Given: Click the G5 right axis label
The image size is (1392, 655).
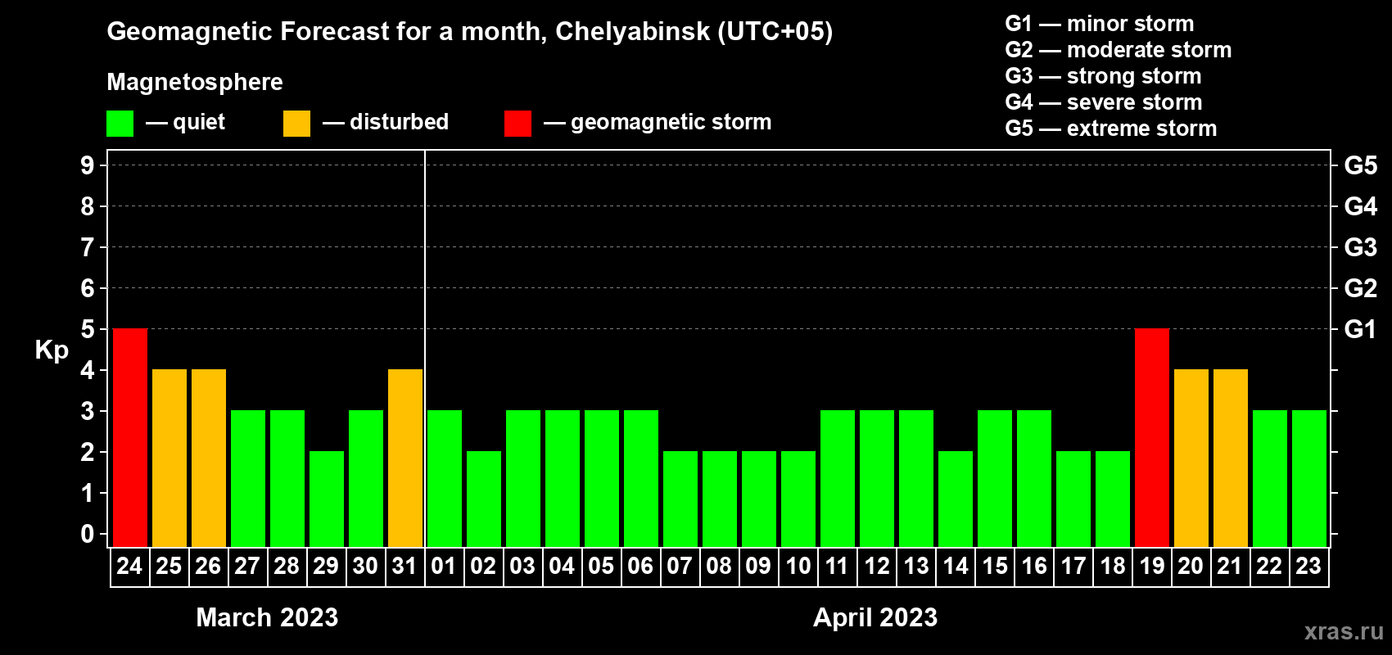Looking at the screenshot, I should pos(1361,165).
